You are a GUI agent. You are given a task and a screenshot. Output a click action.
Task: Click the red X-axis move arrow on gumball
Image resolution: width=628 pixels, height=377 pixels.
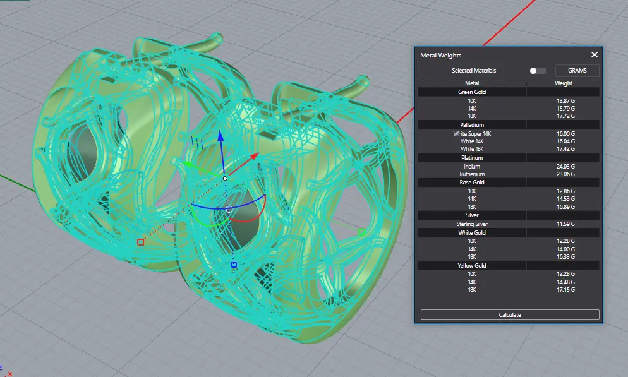pyautogui.click(x=254, y=155)
